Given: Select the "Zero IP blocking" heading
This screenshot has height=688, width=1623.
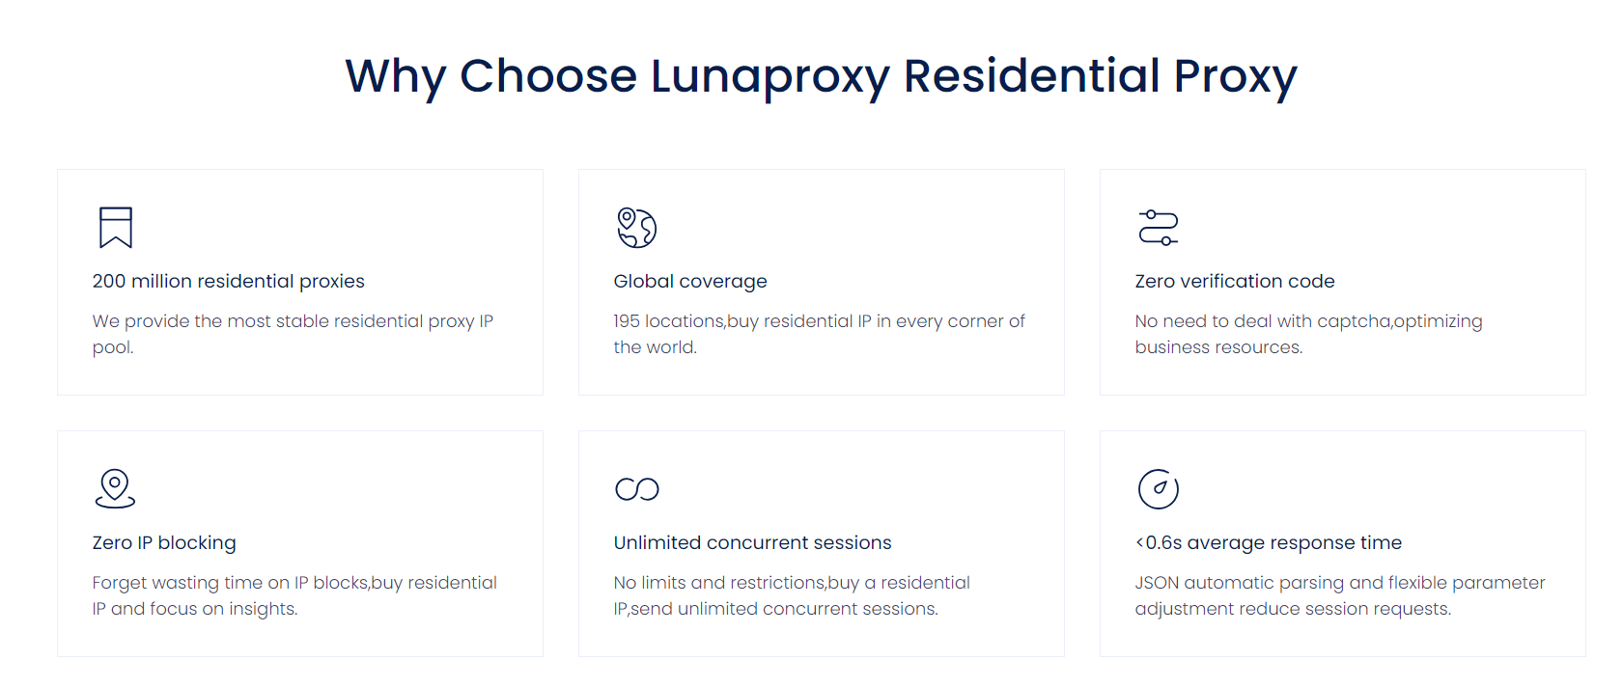Looking at the screenshot, I should pyautogui.click(x=163, y=542).
